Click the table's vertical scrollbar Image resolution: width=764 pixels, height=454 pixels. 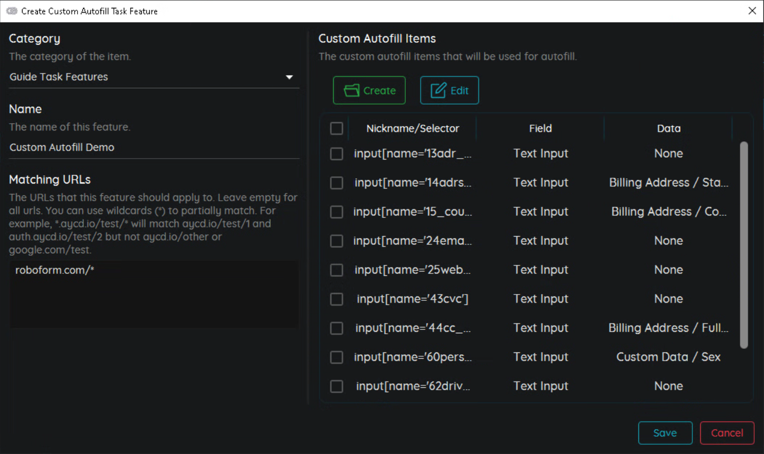[744, 245]
